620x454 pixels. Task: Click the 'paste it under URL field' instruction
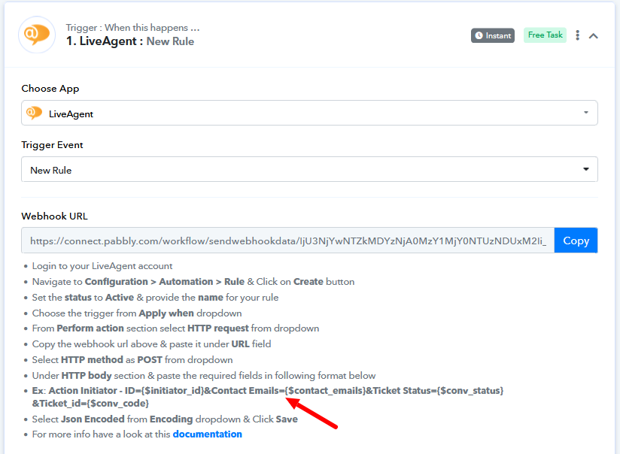tap(151, 344)
